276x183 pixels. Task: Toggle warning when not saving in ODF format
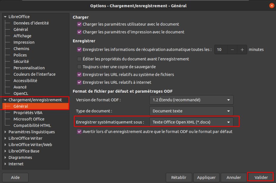79,131
